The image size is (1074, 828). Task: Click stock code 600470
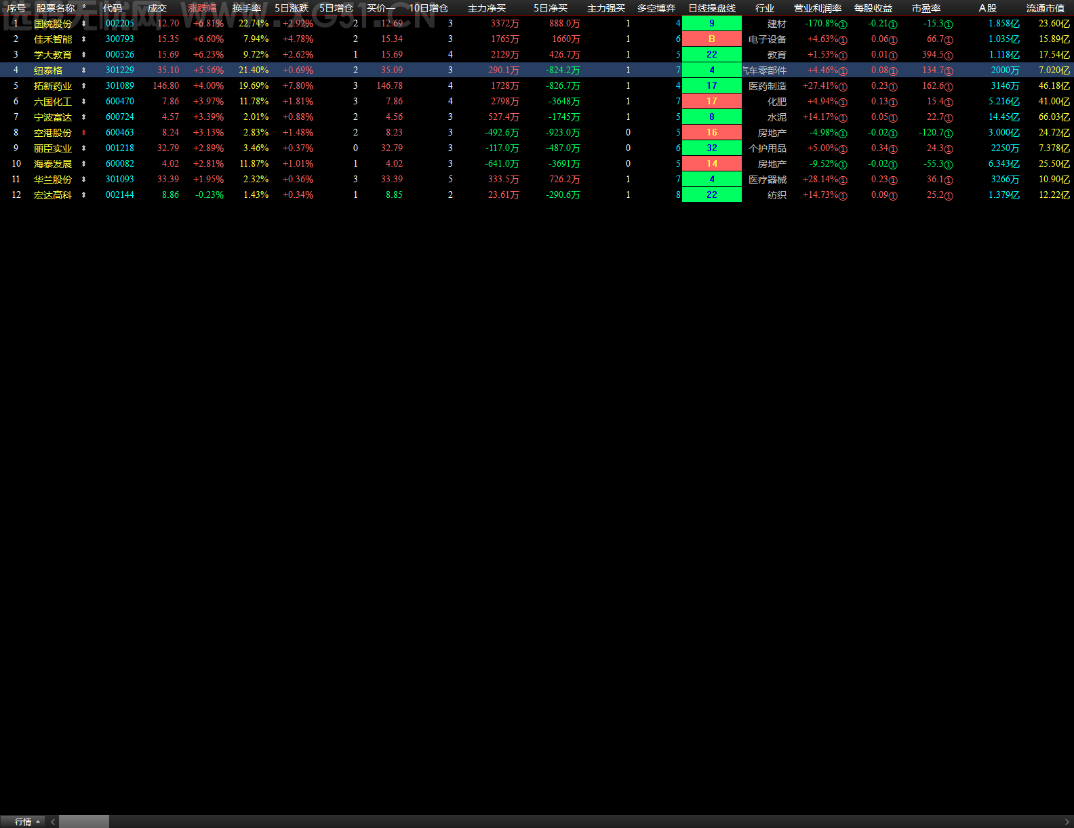[120, 102]
